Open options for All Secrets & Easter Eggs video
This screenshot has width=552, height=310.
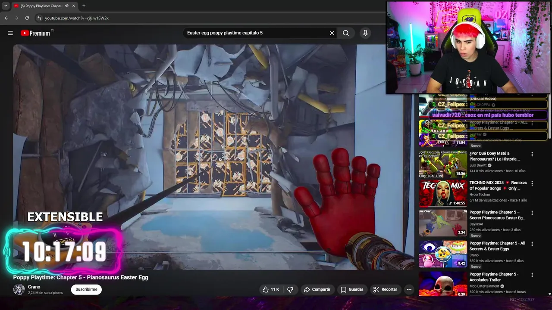point(532,244)
